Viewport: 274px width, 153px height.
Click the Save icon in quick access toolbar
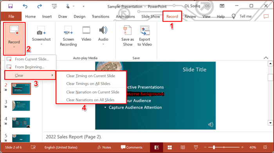[x=11, y=6]
